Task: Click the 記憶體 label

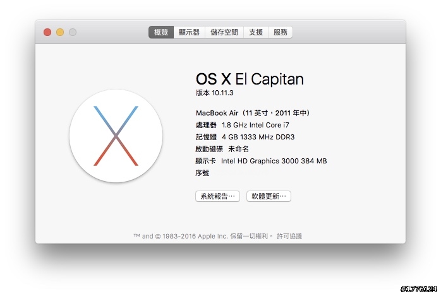Action: [206, 137]
